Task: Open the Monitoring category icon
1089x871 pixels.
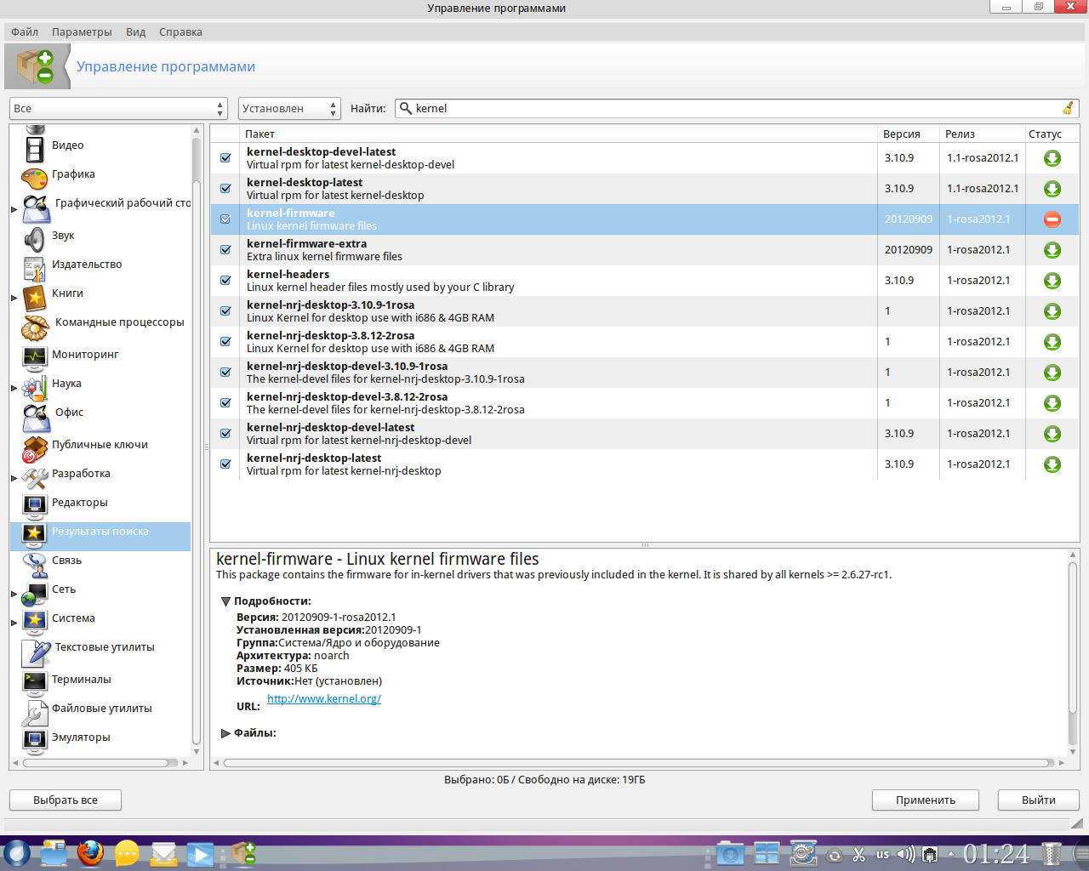Action: pos(35,356)
